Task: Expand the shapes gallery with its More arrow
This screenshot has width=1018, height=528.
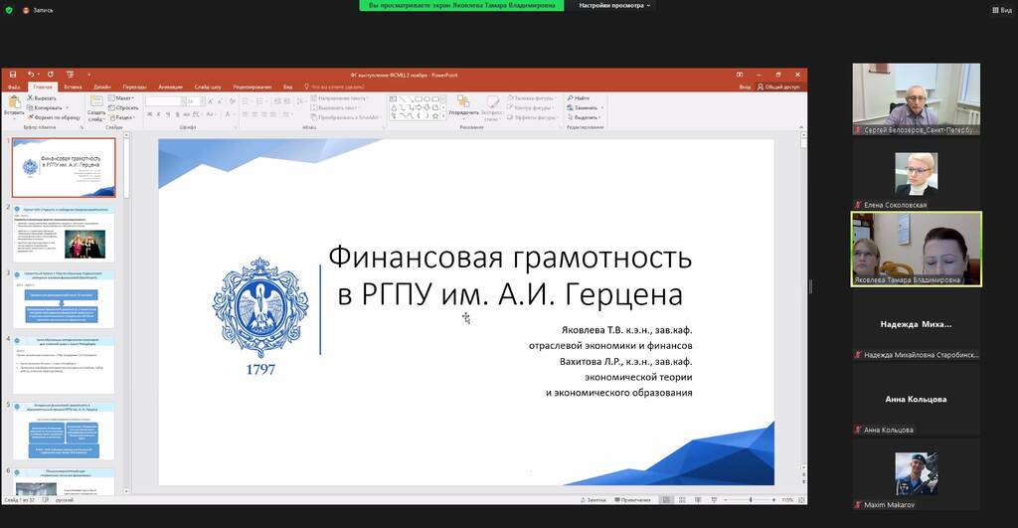Action: point(443,116)
